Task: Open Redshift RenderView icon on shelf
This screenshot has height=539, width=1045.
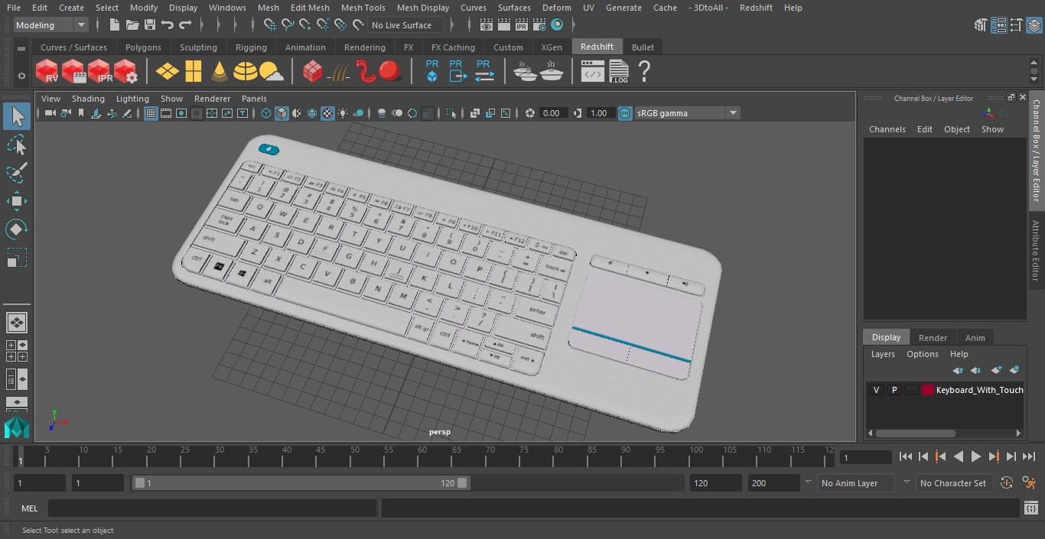Action: pos(47,72)
